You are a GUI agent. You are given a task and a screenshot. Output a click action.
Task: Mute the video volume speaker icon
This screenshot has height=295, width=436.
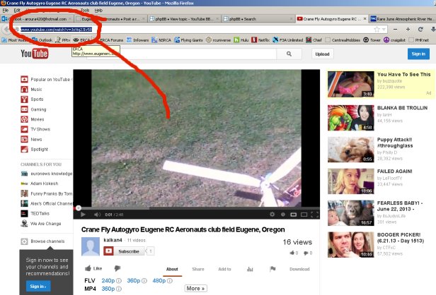[x=97, y=215]
